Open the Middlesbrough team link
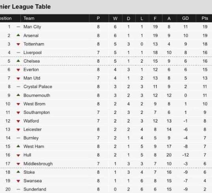 click(x=38, y=164)
